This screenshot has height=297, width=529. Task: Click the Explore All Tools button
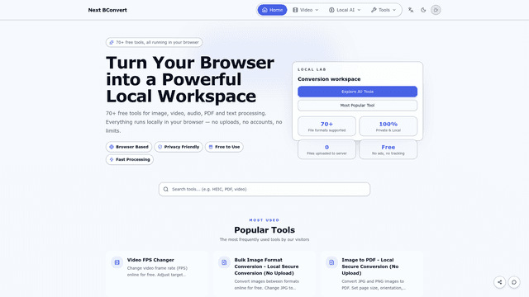pyautogui.click(x=357, y=92)
